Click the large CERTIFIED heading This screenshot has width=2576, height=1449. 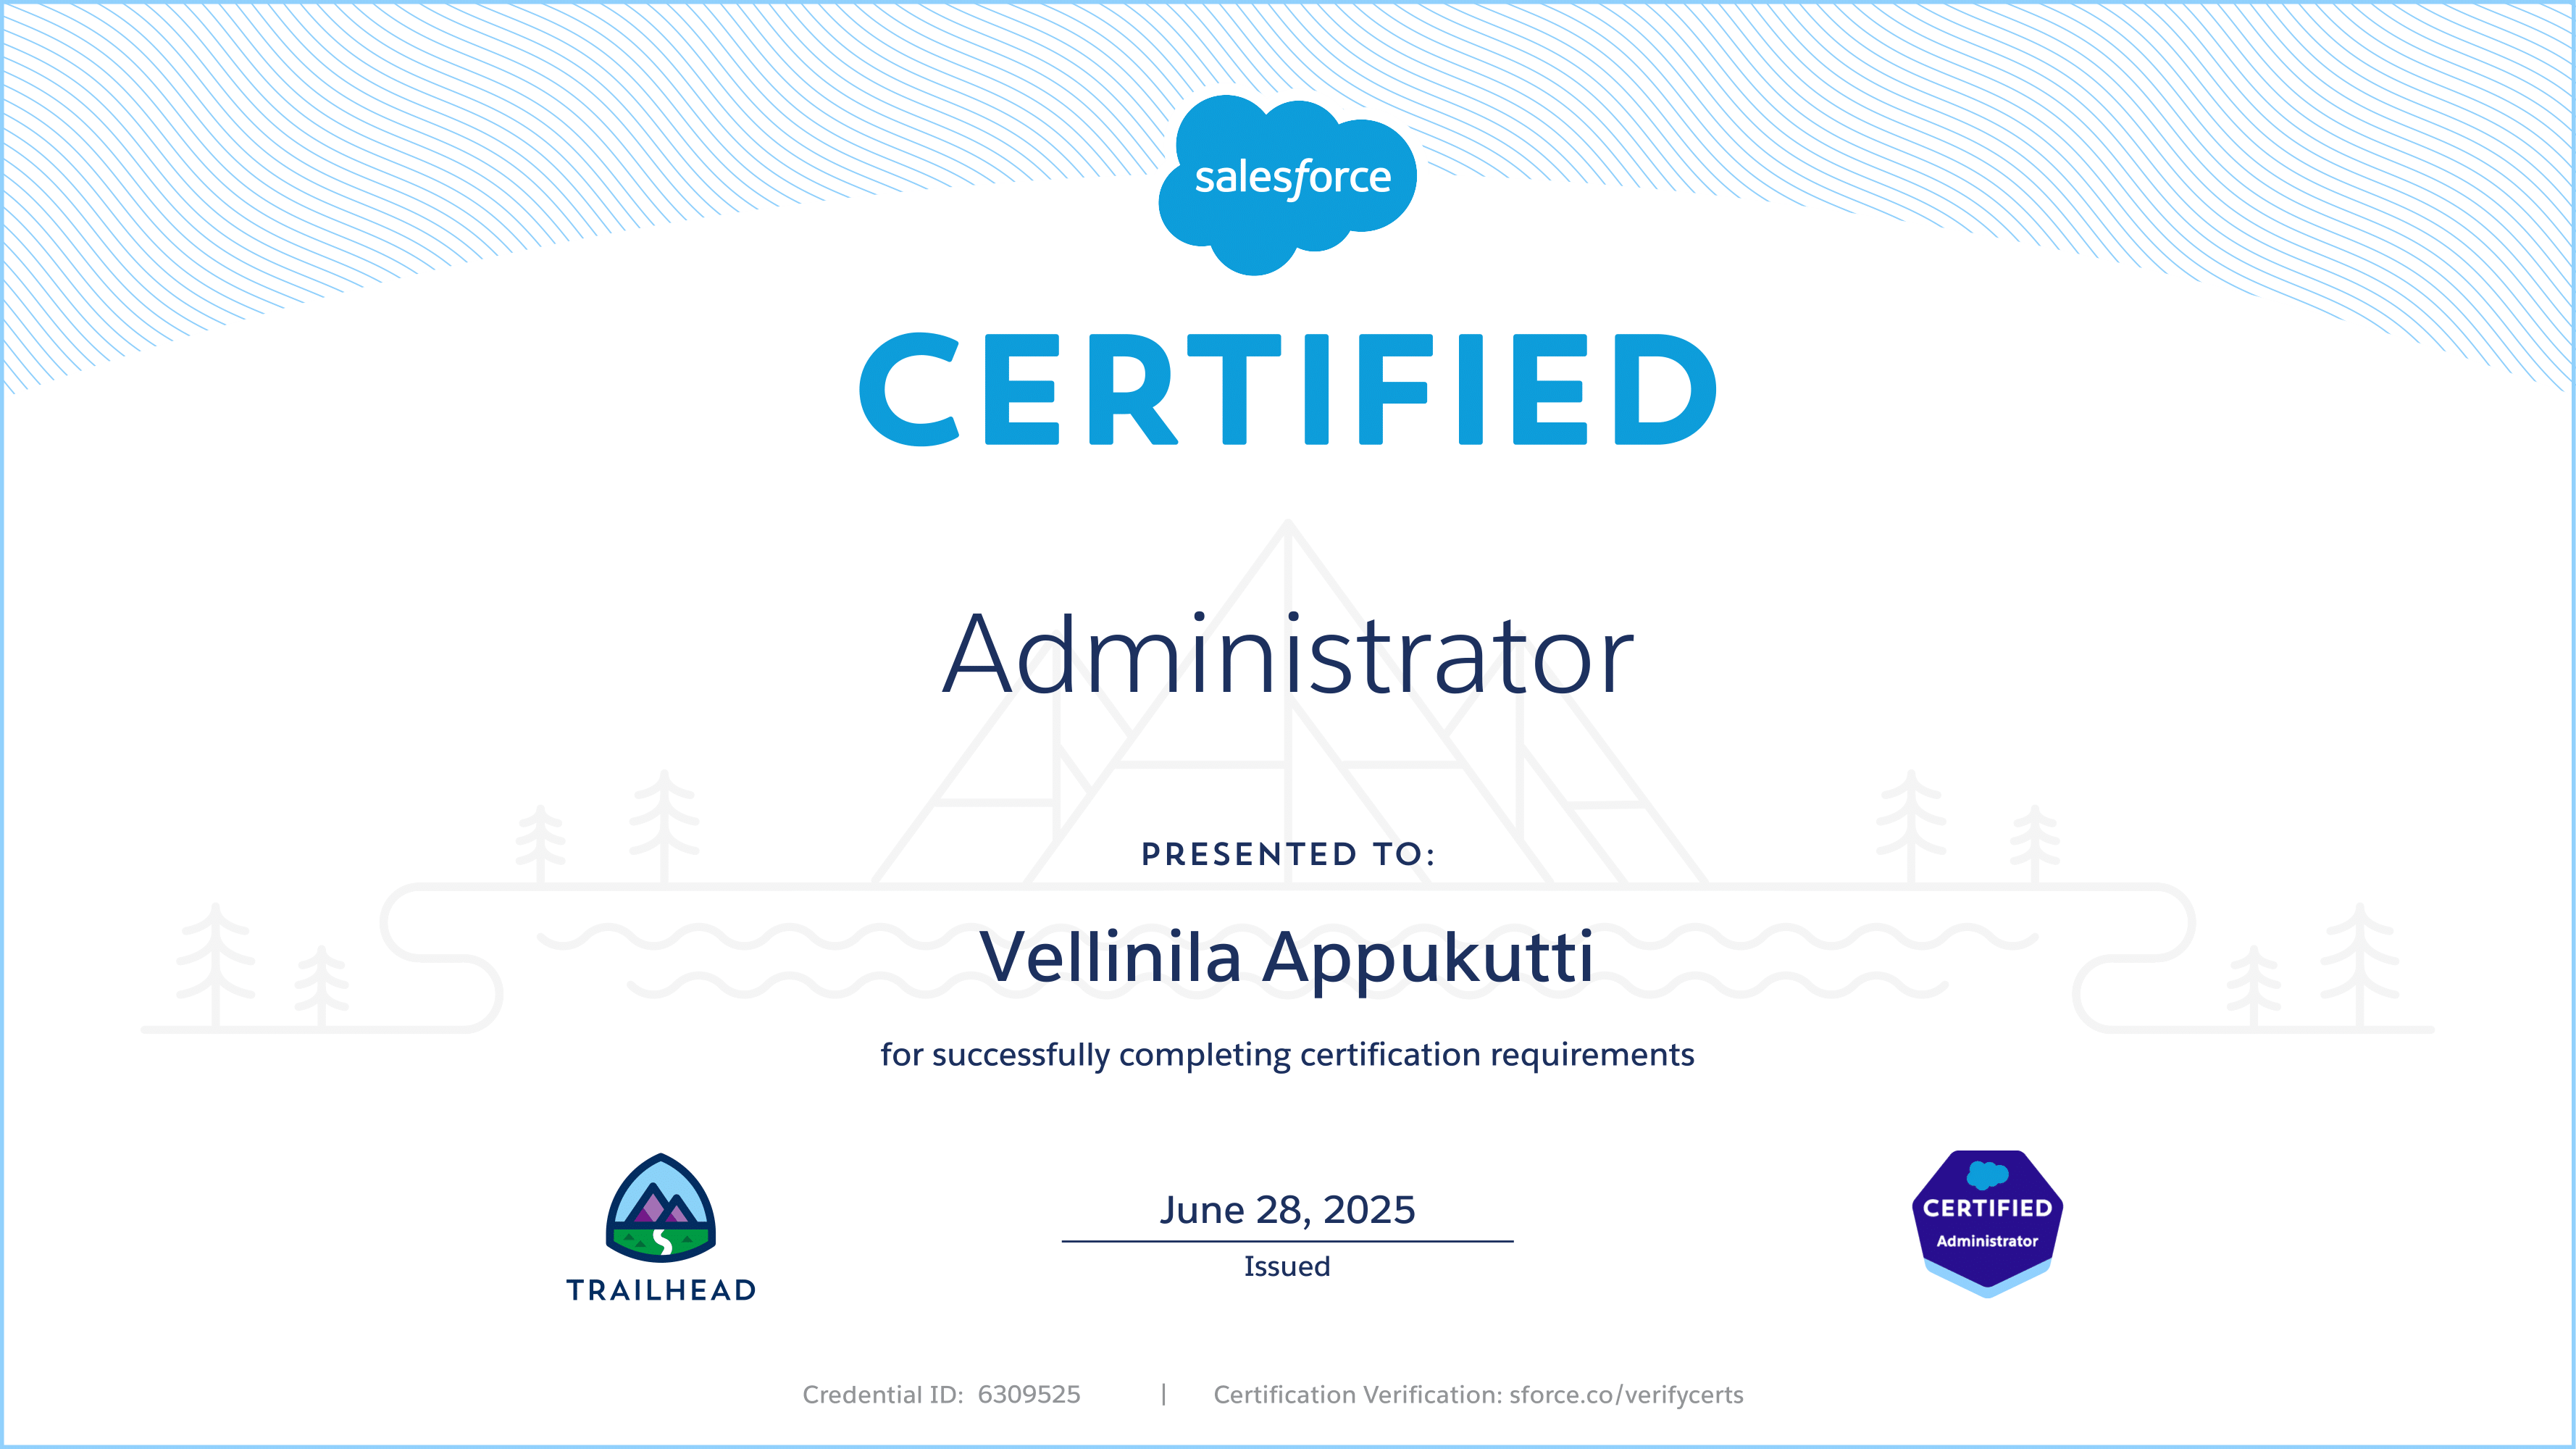click(1288, 390)
